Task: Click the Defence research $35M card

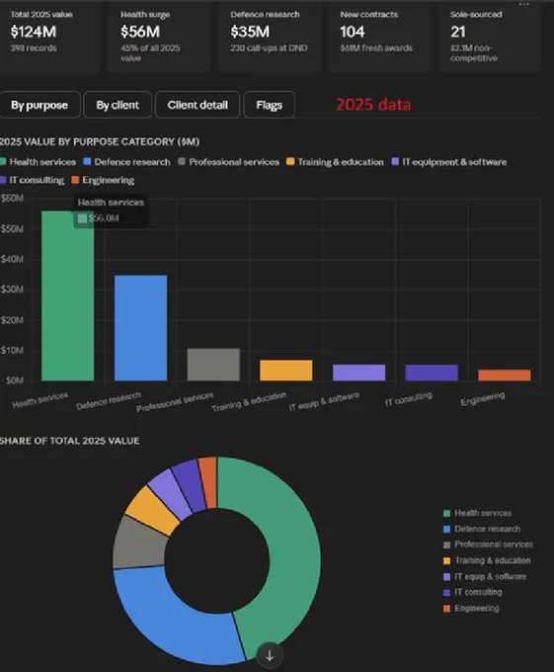Action: (270, 37)
